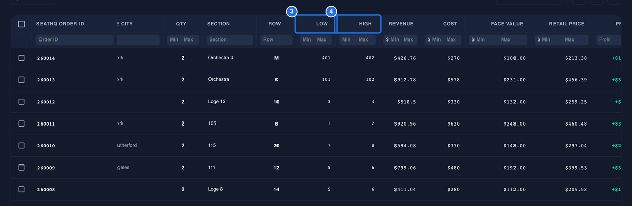This screenshot has height=206, width=632.
Task: Open order ID 260014
Action: (46, 58)
